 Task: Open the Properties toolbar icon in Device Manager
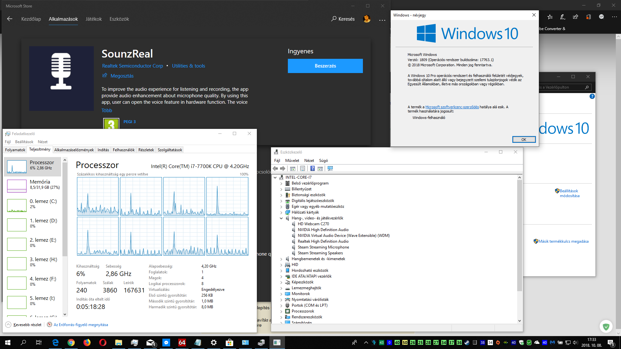coord(302,168)
